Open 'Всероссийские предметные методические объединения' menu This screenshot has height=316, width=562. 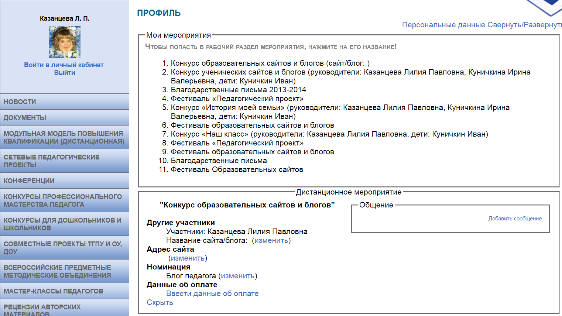click(x=65, y=271)
